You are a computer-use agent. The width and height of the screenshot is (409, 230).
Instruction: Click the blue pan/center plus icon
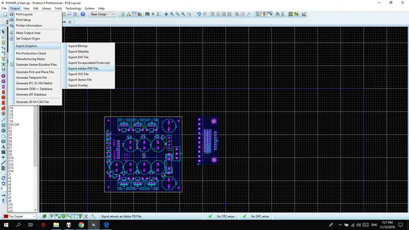pyautogui.click(x=166, y=14)
